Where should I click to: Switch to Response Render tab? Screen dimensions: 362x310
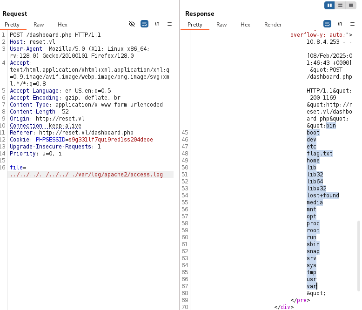click(273, 25)
